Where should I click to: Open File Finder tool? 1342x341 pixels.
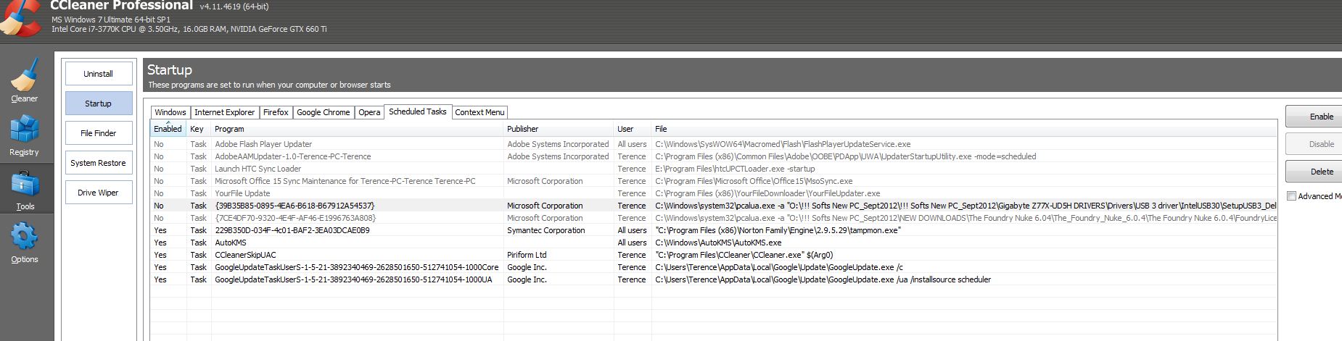pos(99,133)
